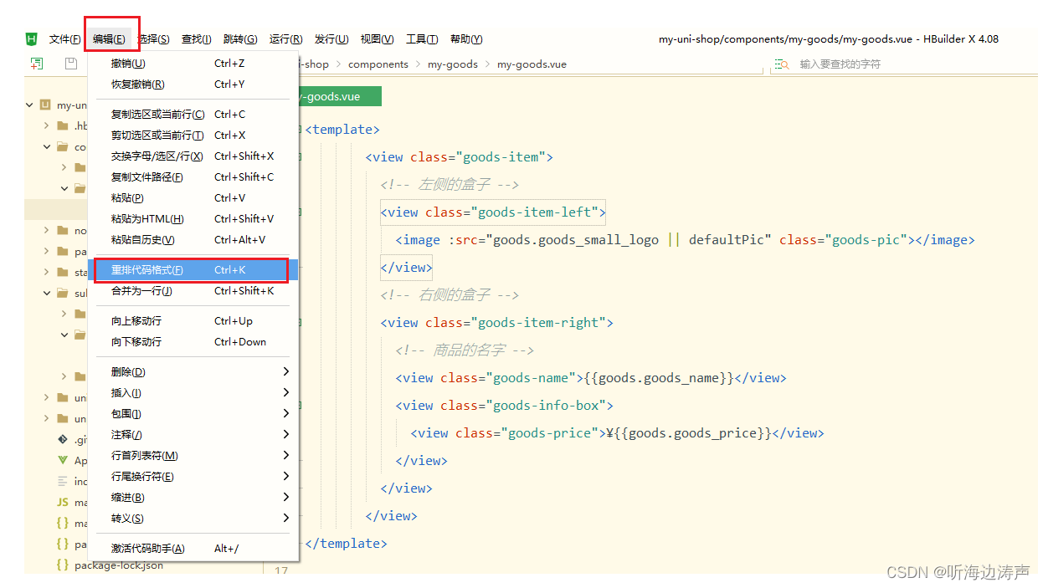1043x588 pixels.
Task: Click the goods-item-left view code line
Action: click(493, 212)
